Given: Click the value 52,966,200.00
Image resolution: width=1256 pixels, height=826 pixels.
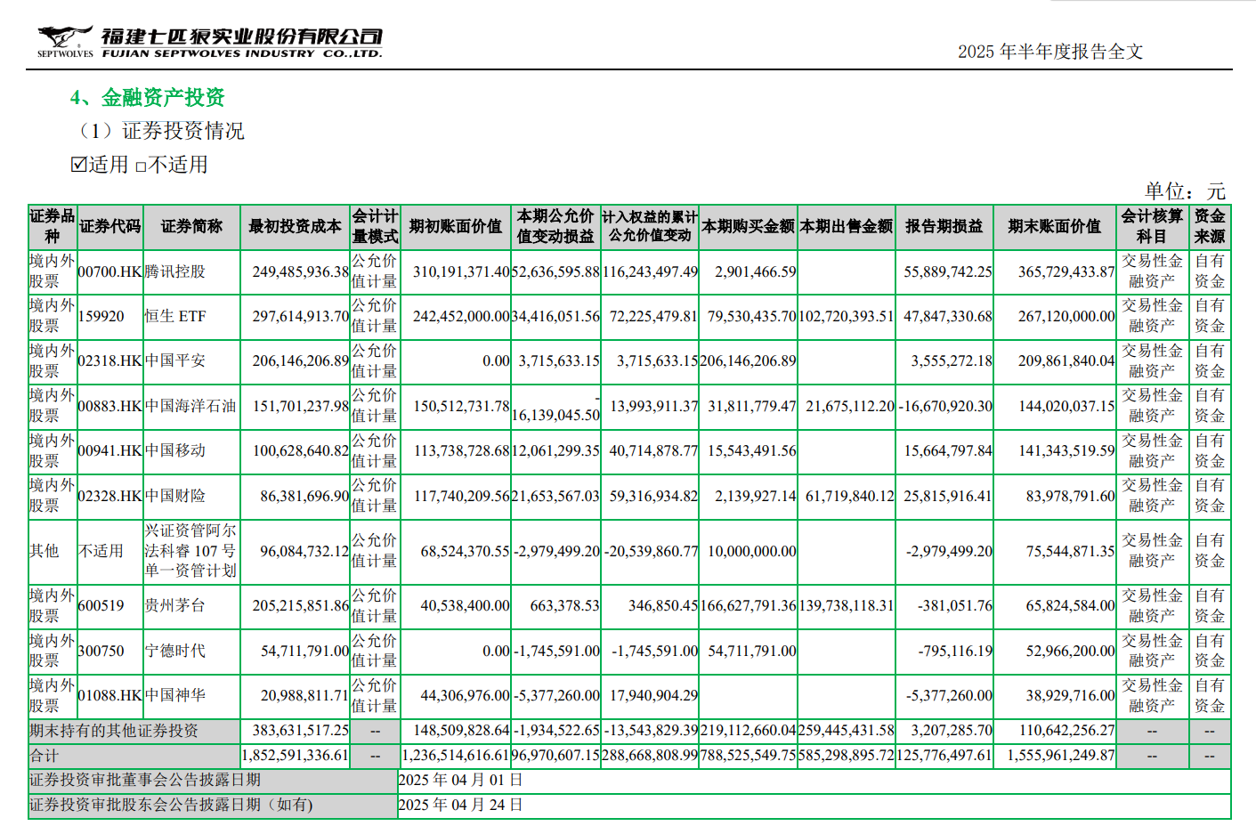Looking at the screenshot, I should click(x=1070, y=651).
